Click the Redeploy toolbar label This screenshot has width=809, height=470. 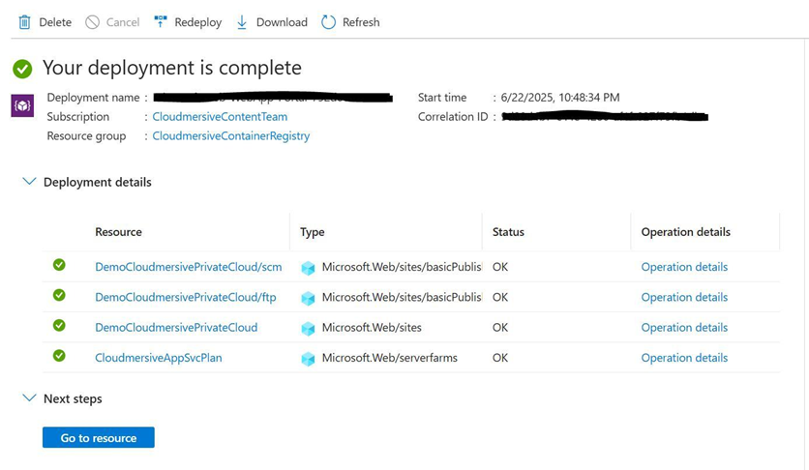click(198, 22)
